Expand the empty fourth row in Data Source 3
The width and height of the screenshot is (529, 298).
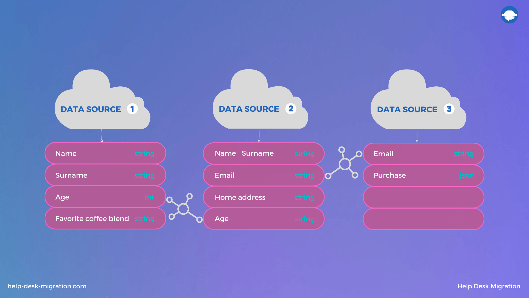423,219
